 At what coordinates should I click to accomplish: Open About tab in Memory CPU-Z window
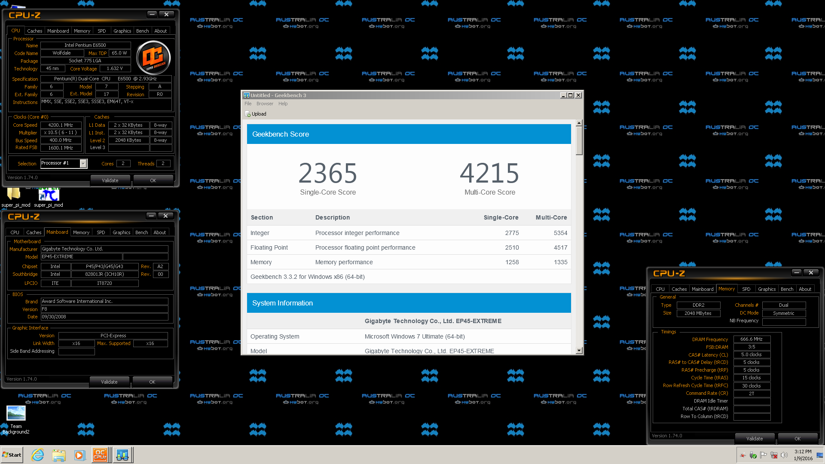[805, 289]
